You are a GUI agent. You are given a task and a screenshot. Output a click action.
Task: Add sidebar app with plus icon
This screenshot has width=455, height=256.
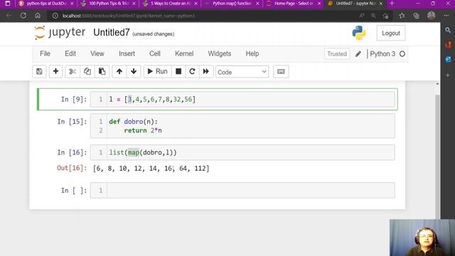[x=448, y=75]
